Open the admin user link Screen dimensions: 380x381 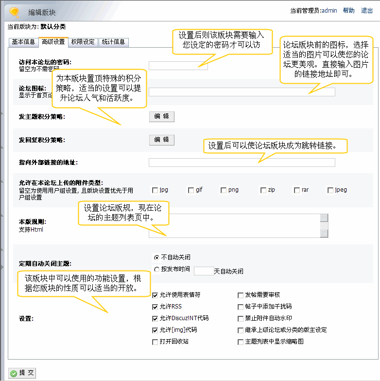pos(329,11)
